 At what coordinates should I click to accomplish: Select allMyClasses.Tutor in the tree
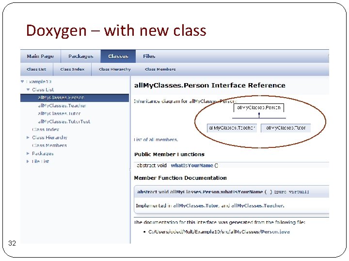(x=59, y=114)
